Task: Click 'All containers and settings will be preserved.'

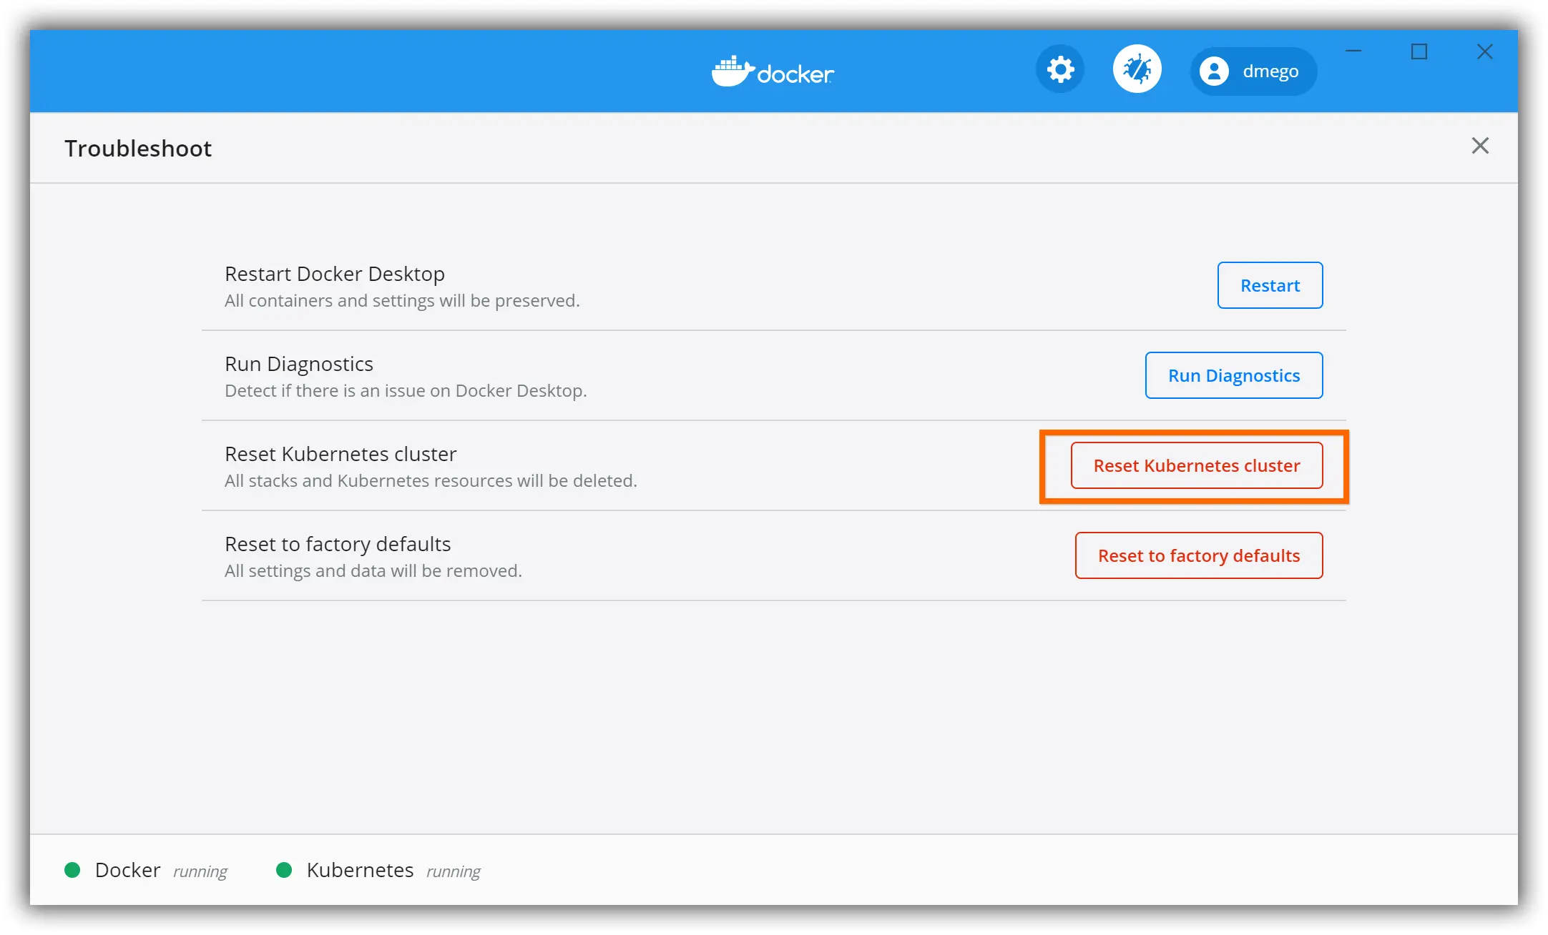Action: pyautogui.click(x=402, y=301)
